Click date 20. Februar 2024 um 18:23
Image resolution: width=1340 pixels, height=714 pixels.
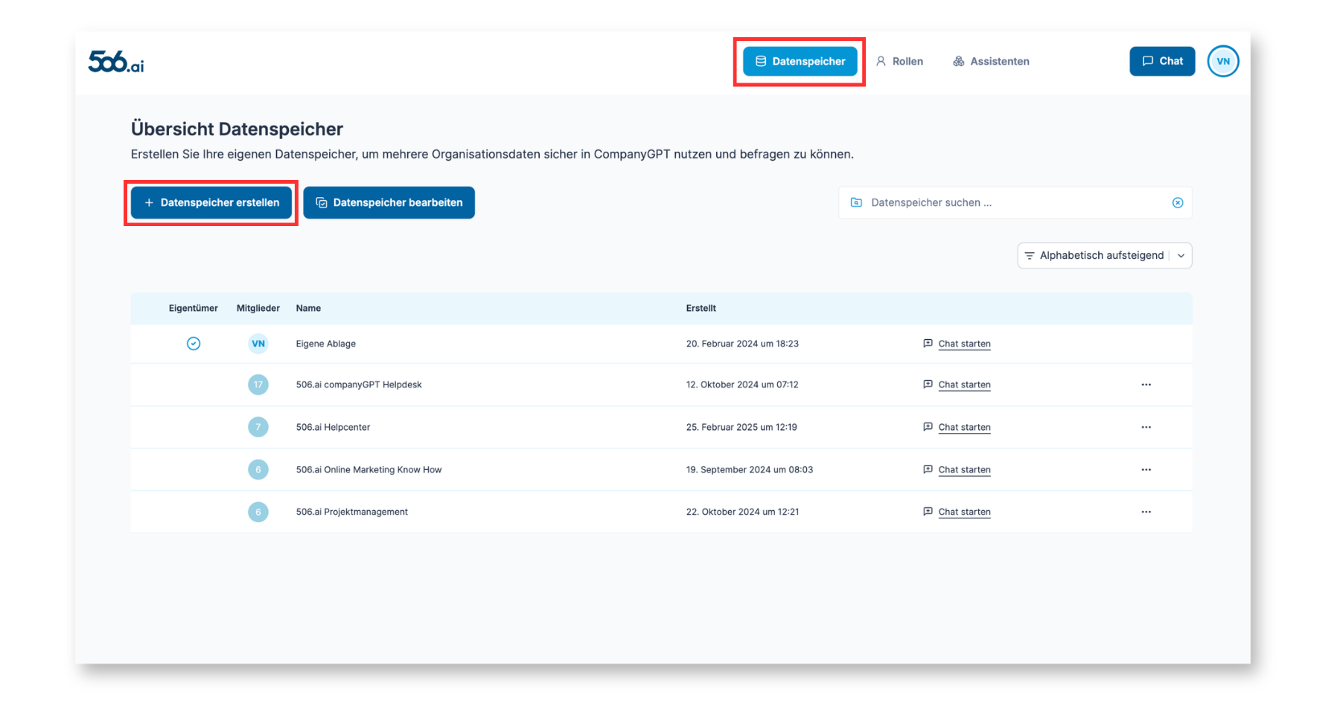click(742, 344)
